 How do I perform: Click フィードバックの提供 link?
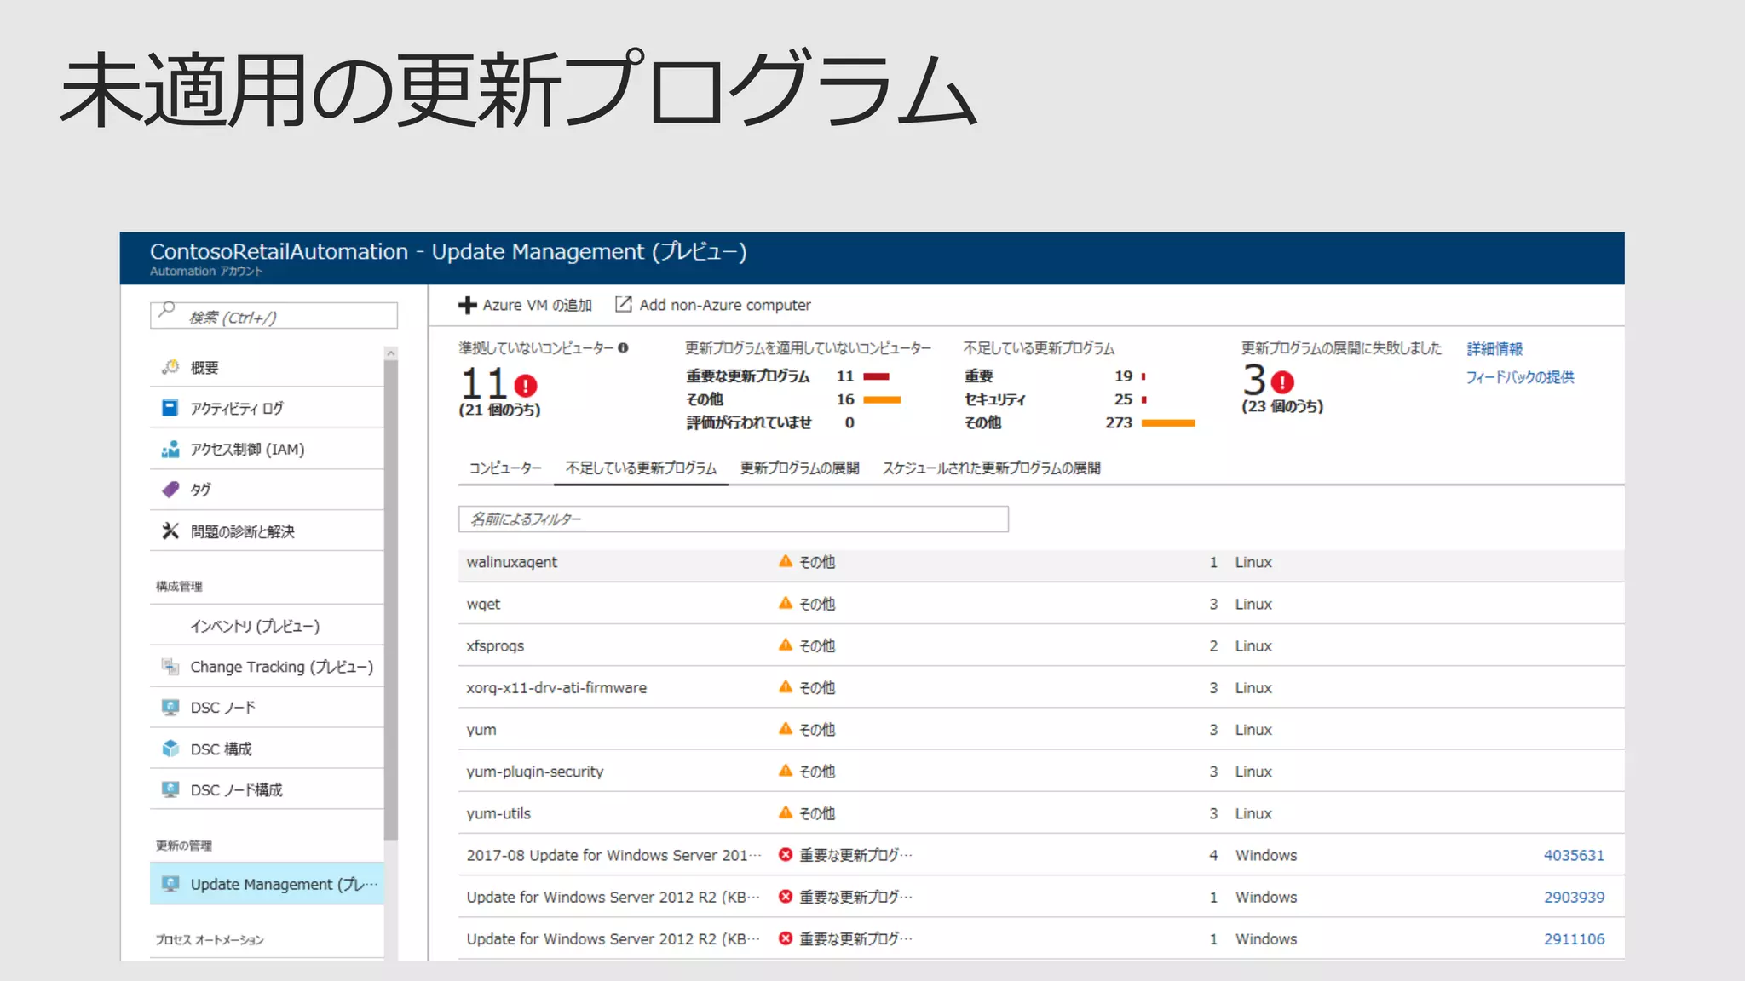(1519, 377)
